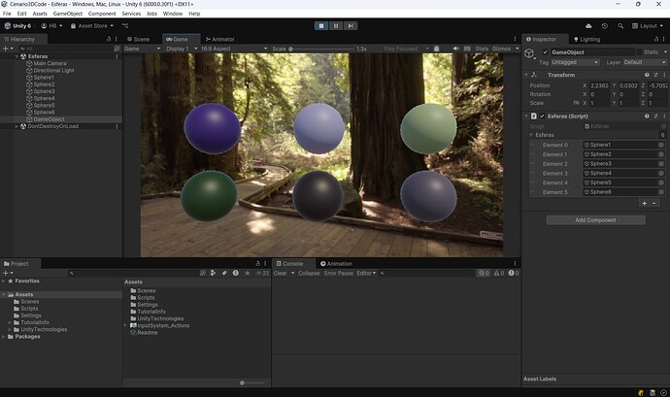Open the Display 1 dropdown in the Game view
The height and width of the screenshot is (397, 670).
[x=182, y=49]
